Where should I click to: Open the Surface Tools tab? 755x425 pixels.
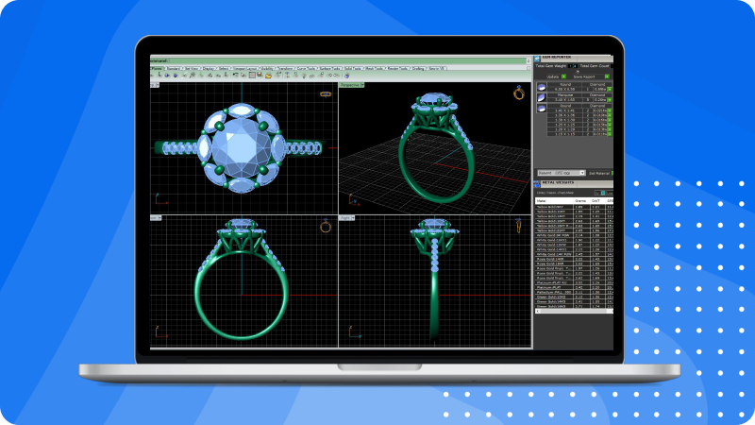click(330, 68)
